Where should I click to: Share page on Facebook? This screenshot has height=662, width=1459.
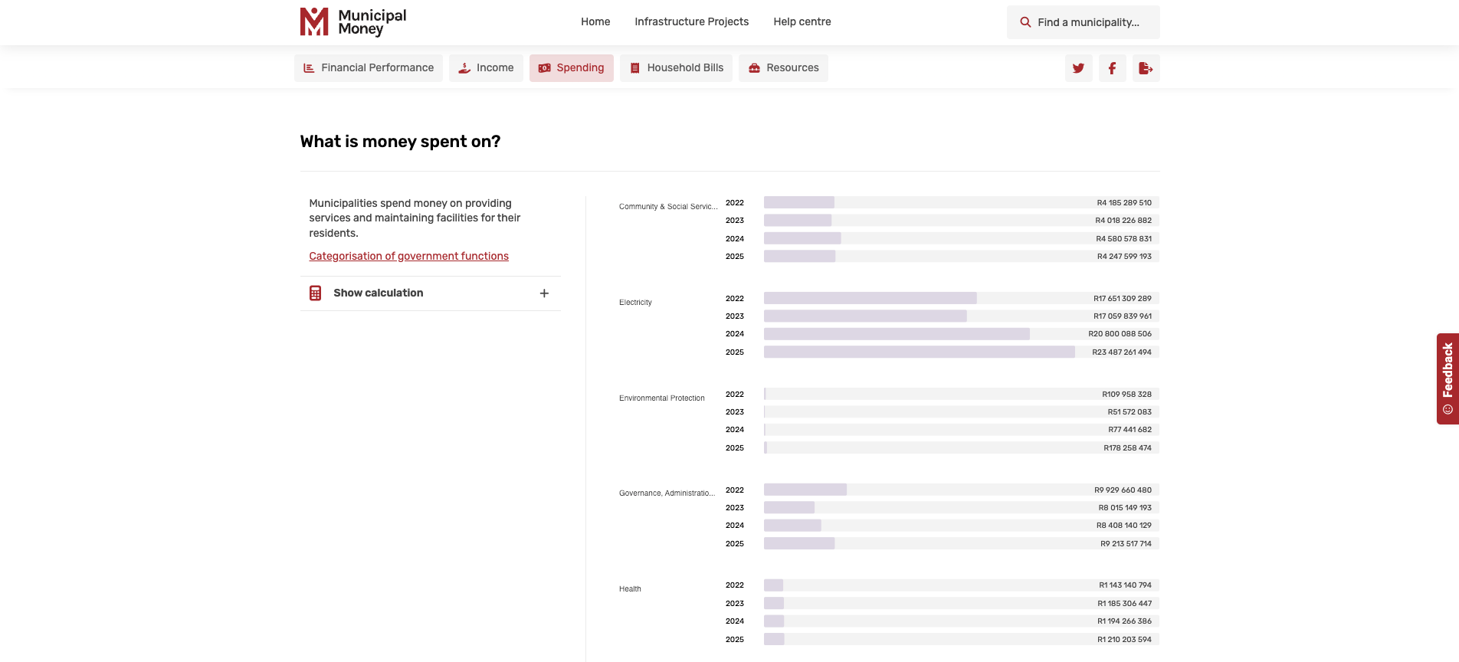[x=1112, y=68]
